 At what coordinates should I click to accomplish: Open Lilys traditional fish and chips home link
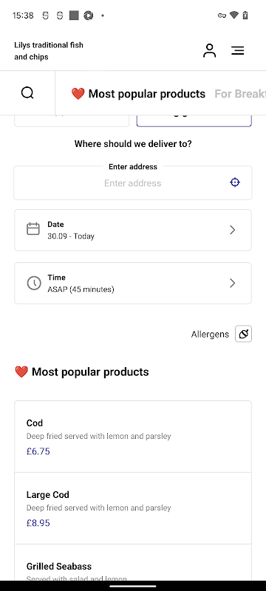49,51
